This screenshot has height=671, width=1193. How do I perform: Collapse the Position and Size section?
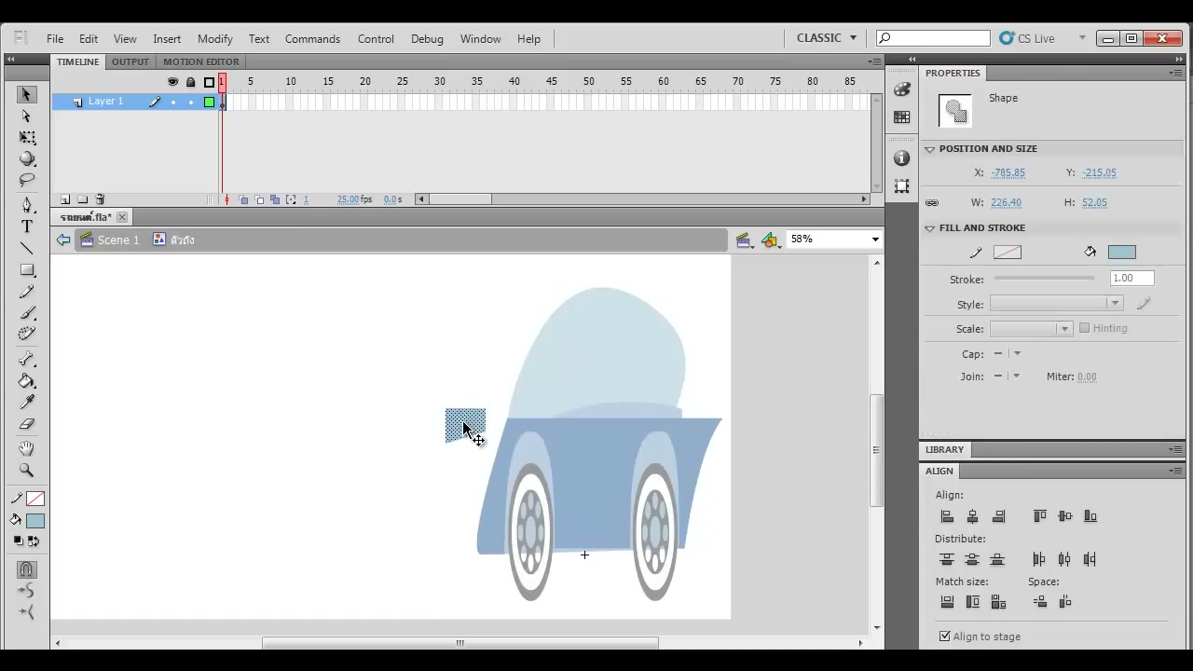(x=929, y=149)
